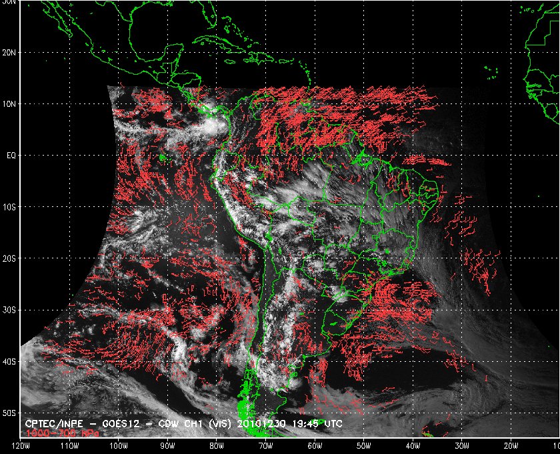Click the 80W longitude label
Screen dimensions: 560x454
pos(217,446)
